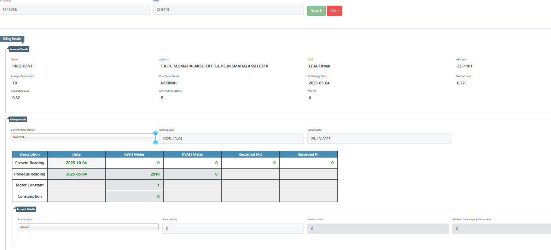Screen dimensions: 551x250
Task: Expand the Reading Type select box
Action: point(88,227)
